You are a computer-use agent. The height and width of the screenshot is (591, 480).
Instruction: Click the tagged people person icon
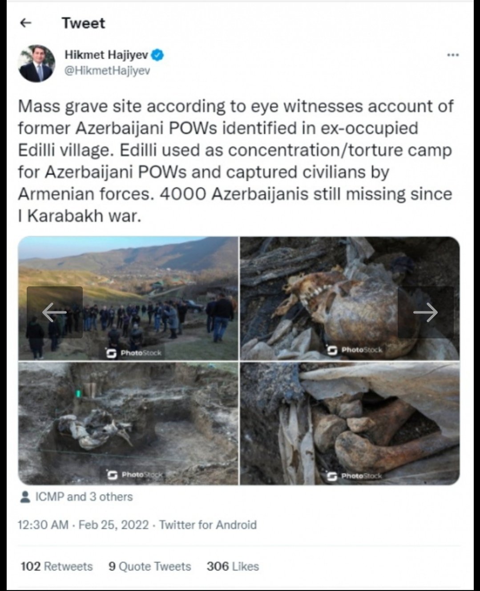pos(26,497)
